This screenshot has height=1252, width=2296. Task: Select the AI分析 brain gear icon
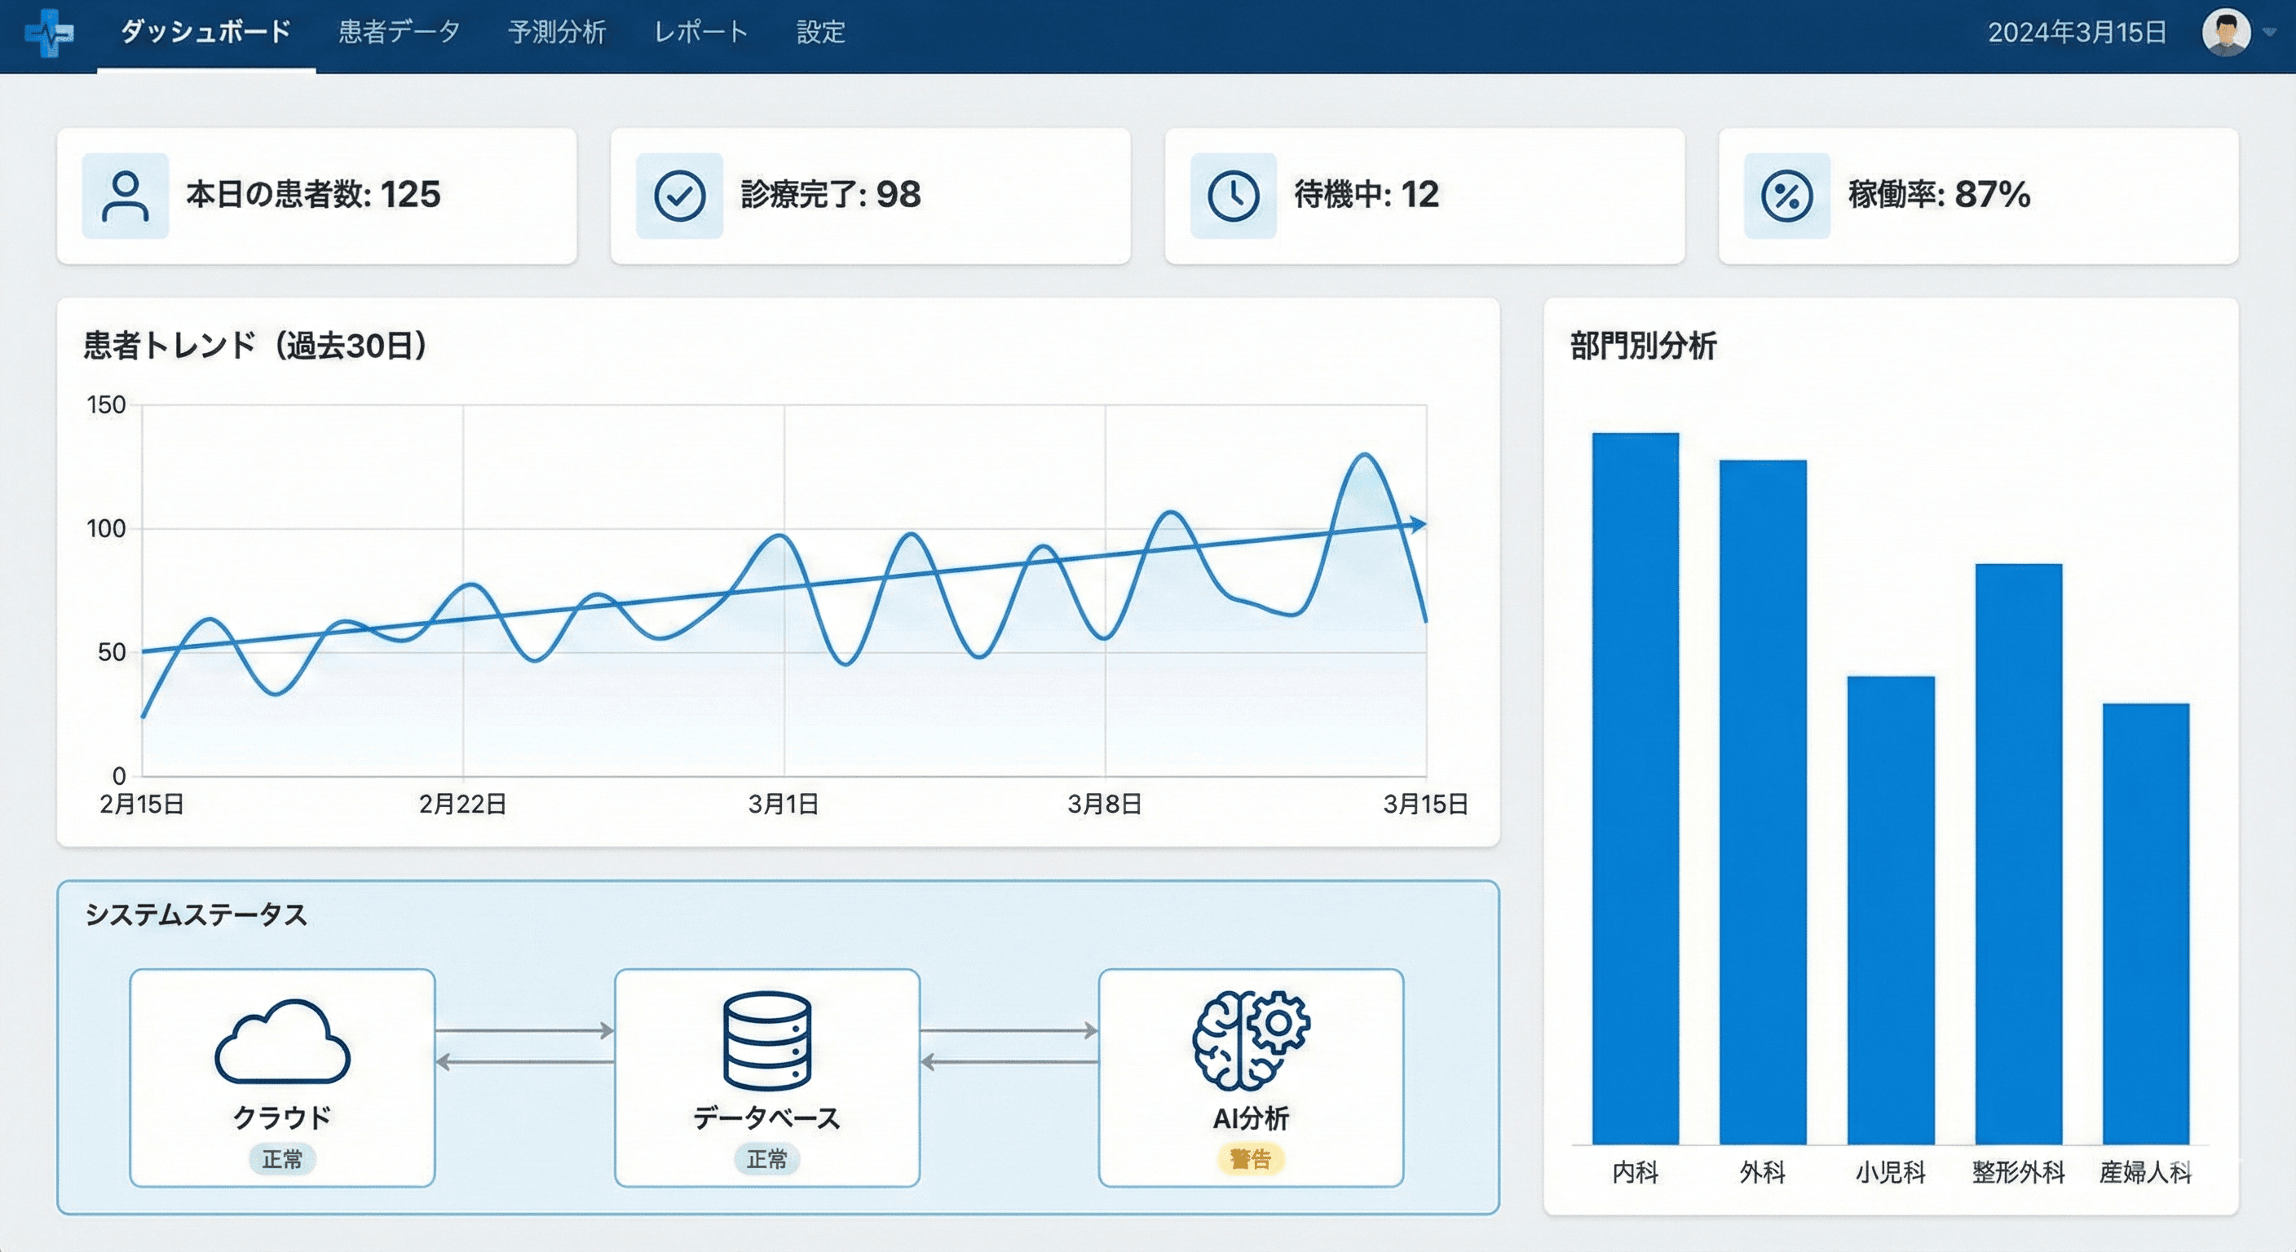click(1251, 1040)
